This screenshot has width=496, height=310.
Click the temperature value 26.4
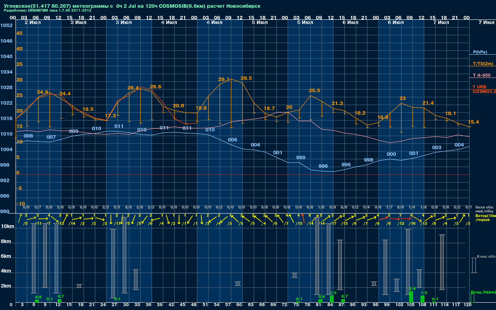point(133,88)
